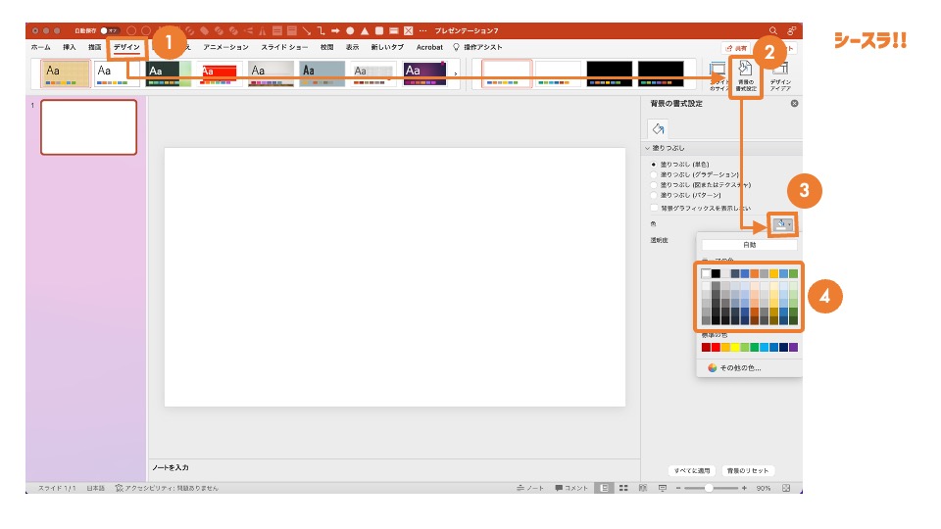Open the 表示 tab
941x529 pixels.
(352, 47)
